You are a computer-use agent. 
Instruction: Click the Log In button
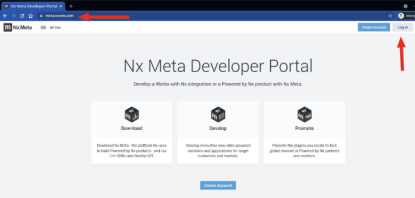coord(403,27)
